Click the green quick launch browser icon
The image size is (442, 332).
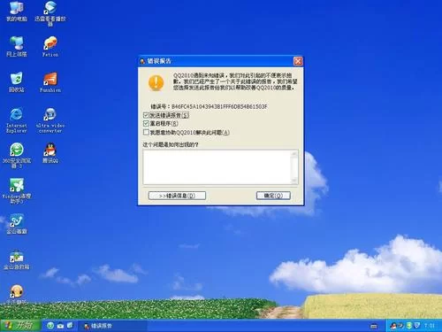point(50,326)
